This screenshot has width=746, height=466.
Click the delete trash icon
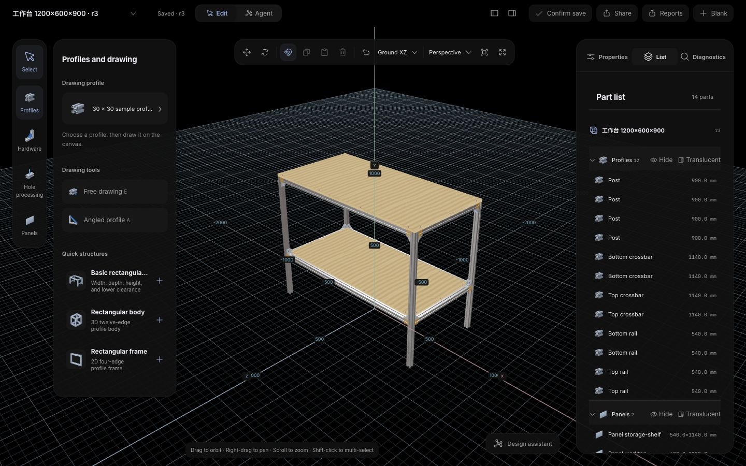point(342,52)
